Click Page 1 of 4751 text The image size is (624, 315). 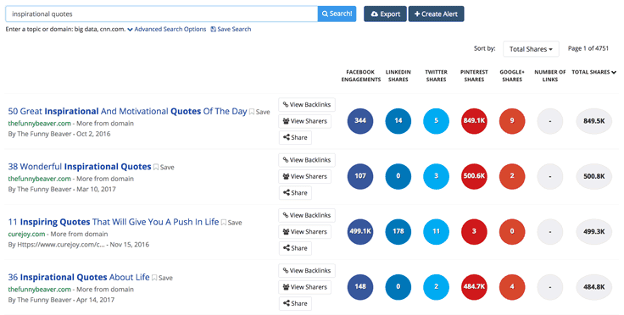coord(588,48)
